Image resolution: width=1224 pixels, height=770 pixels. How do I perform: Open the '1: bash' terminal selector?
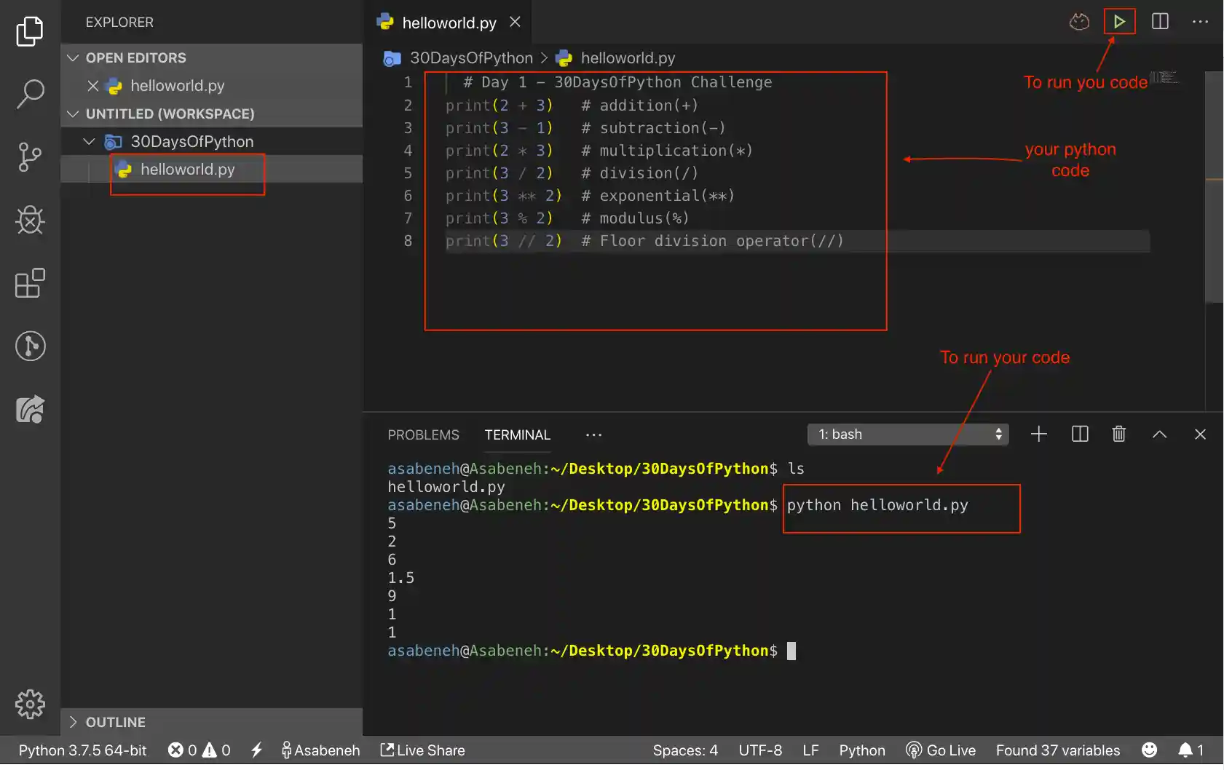coord(907,434)
